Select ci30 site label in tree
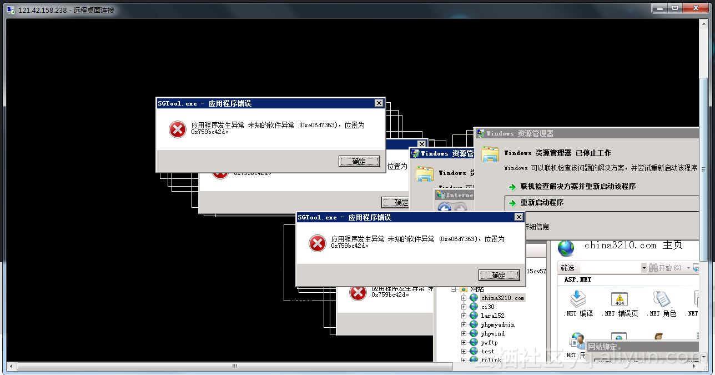This screenshot has height=375, width=715. pyautogui.click(x=488, y=307)
